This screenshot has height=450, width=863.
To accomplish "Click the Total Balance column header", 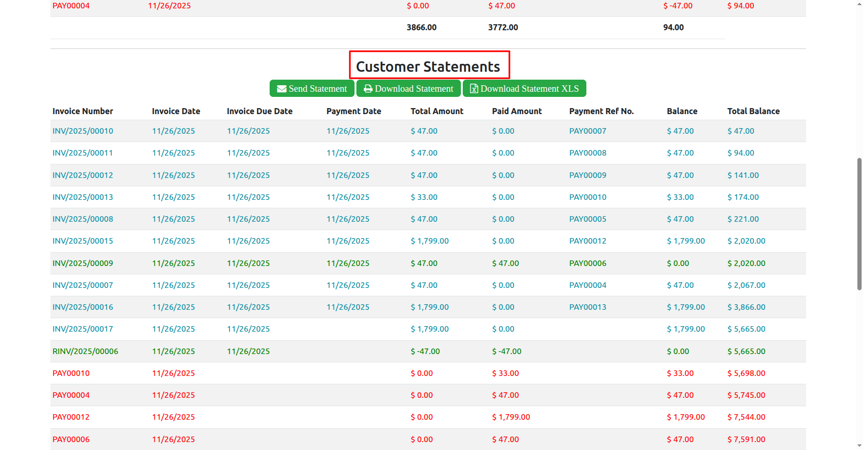I will 753,111.
